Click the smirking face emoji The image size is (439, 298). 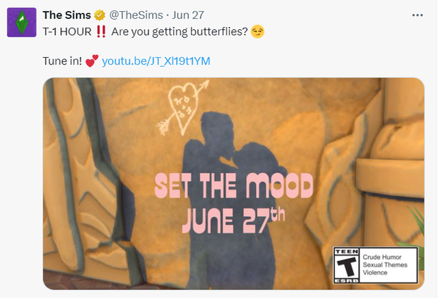point(258,31)
